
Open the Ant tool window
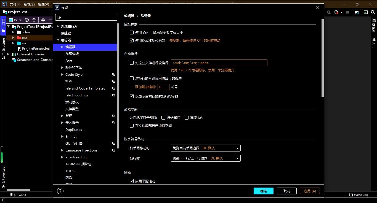pos(374,43)
